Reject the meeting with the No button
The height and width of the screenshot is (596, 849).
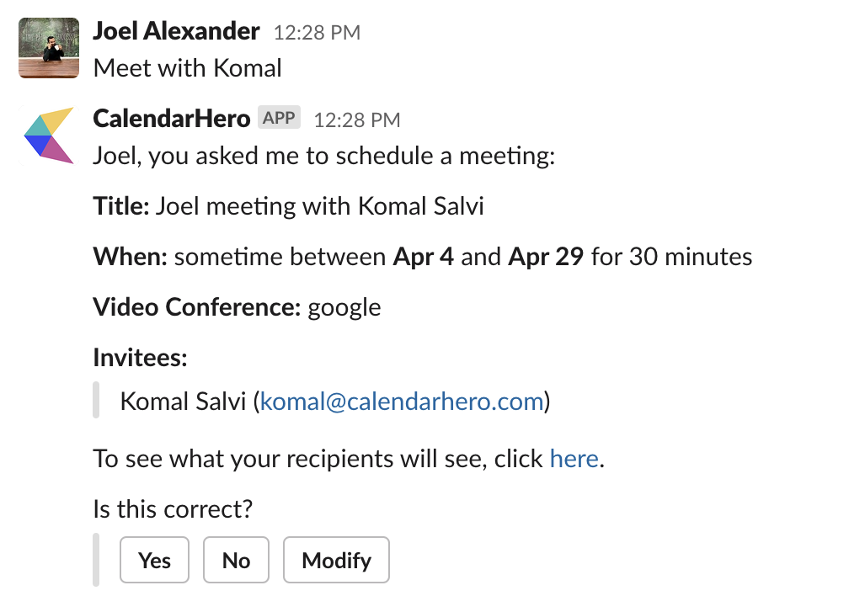click(236, 560)
